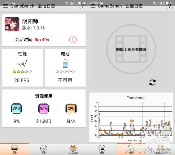Tap the image notification icon on left status bar
The height and width of the screenshot is (155, 175).
point(13,3)
